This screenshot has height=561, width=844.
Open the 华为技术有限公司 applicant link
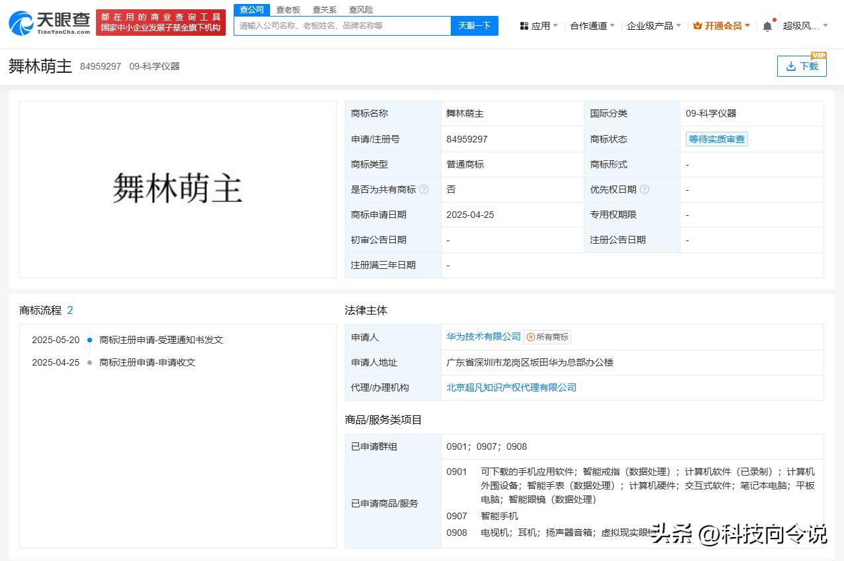click(483, 336)
